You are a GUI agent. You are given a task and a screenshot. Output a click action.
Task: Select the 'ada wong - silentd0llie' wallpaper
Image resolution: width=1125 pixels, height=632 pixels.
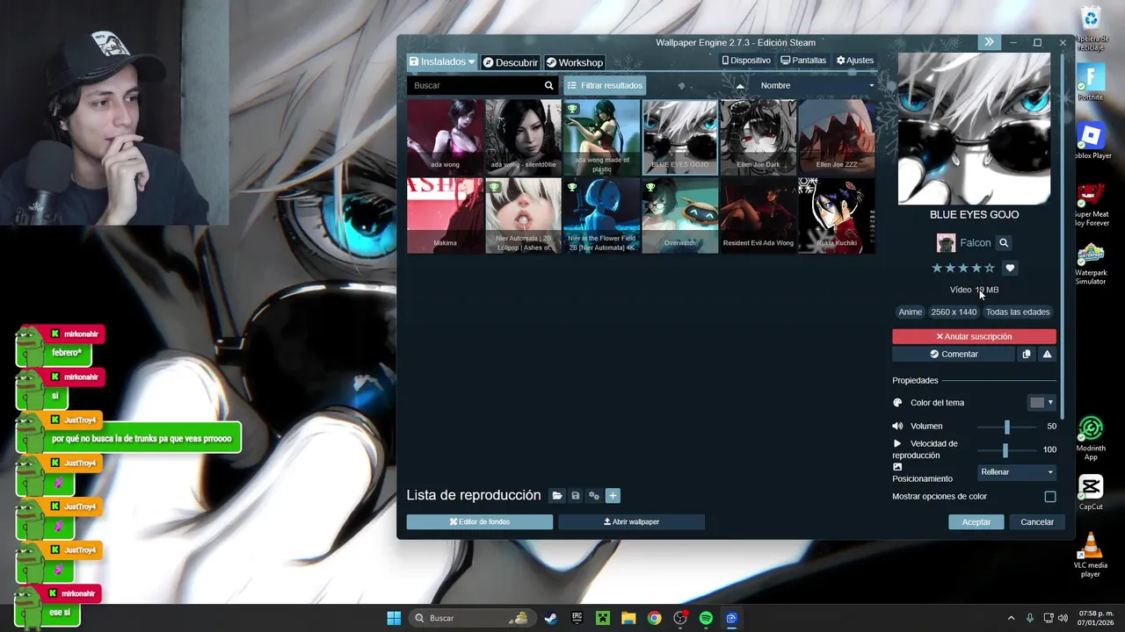[x=523, y=137]
